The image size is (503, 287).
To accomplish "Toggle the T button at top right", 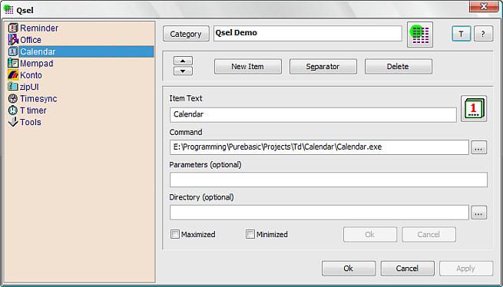I will pyautogui.click(x=462, y=34).
